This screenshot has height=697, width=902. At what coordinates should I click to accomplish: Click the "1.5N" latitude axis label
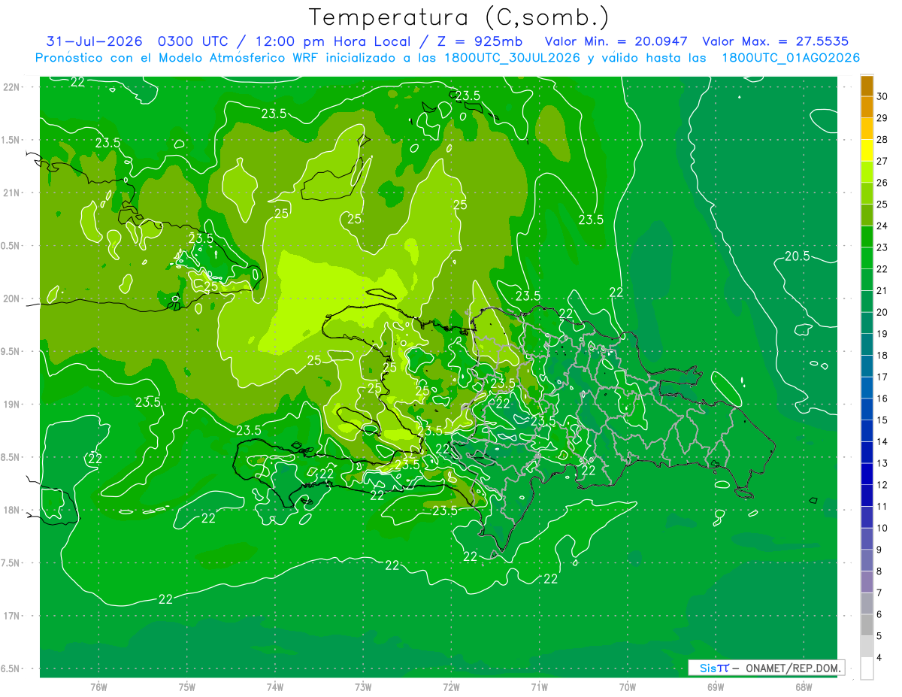pos(11,140)
